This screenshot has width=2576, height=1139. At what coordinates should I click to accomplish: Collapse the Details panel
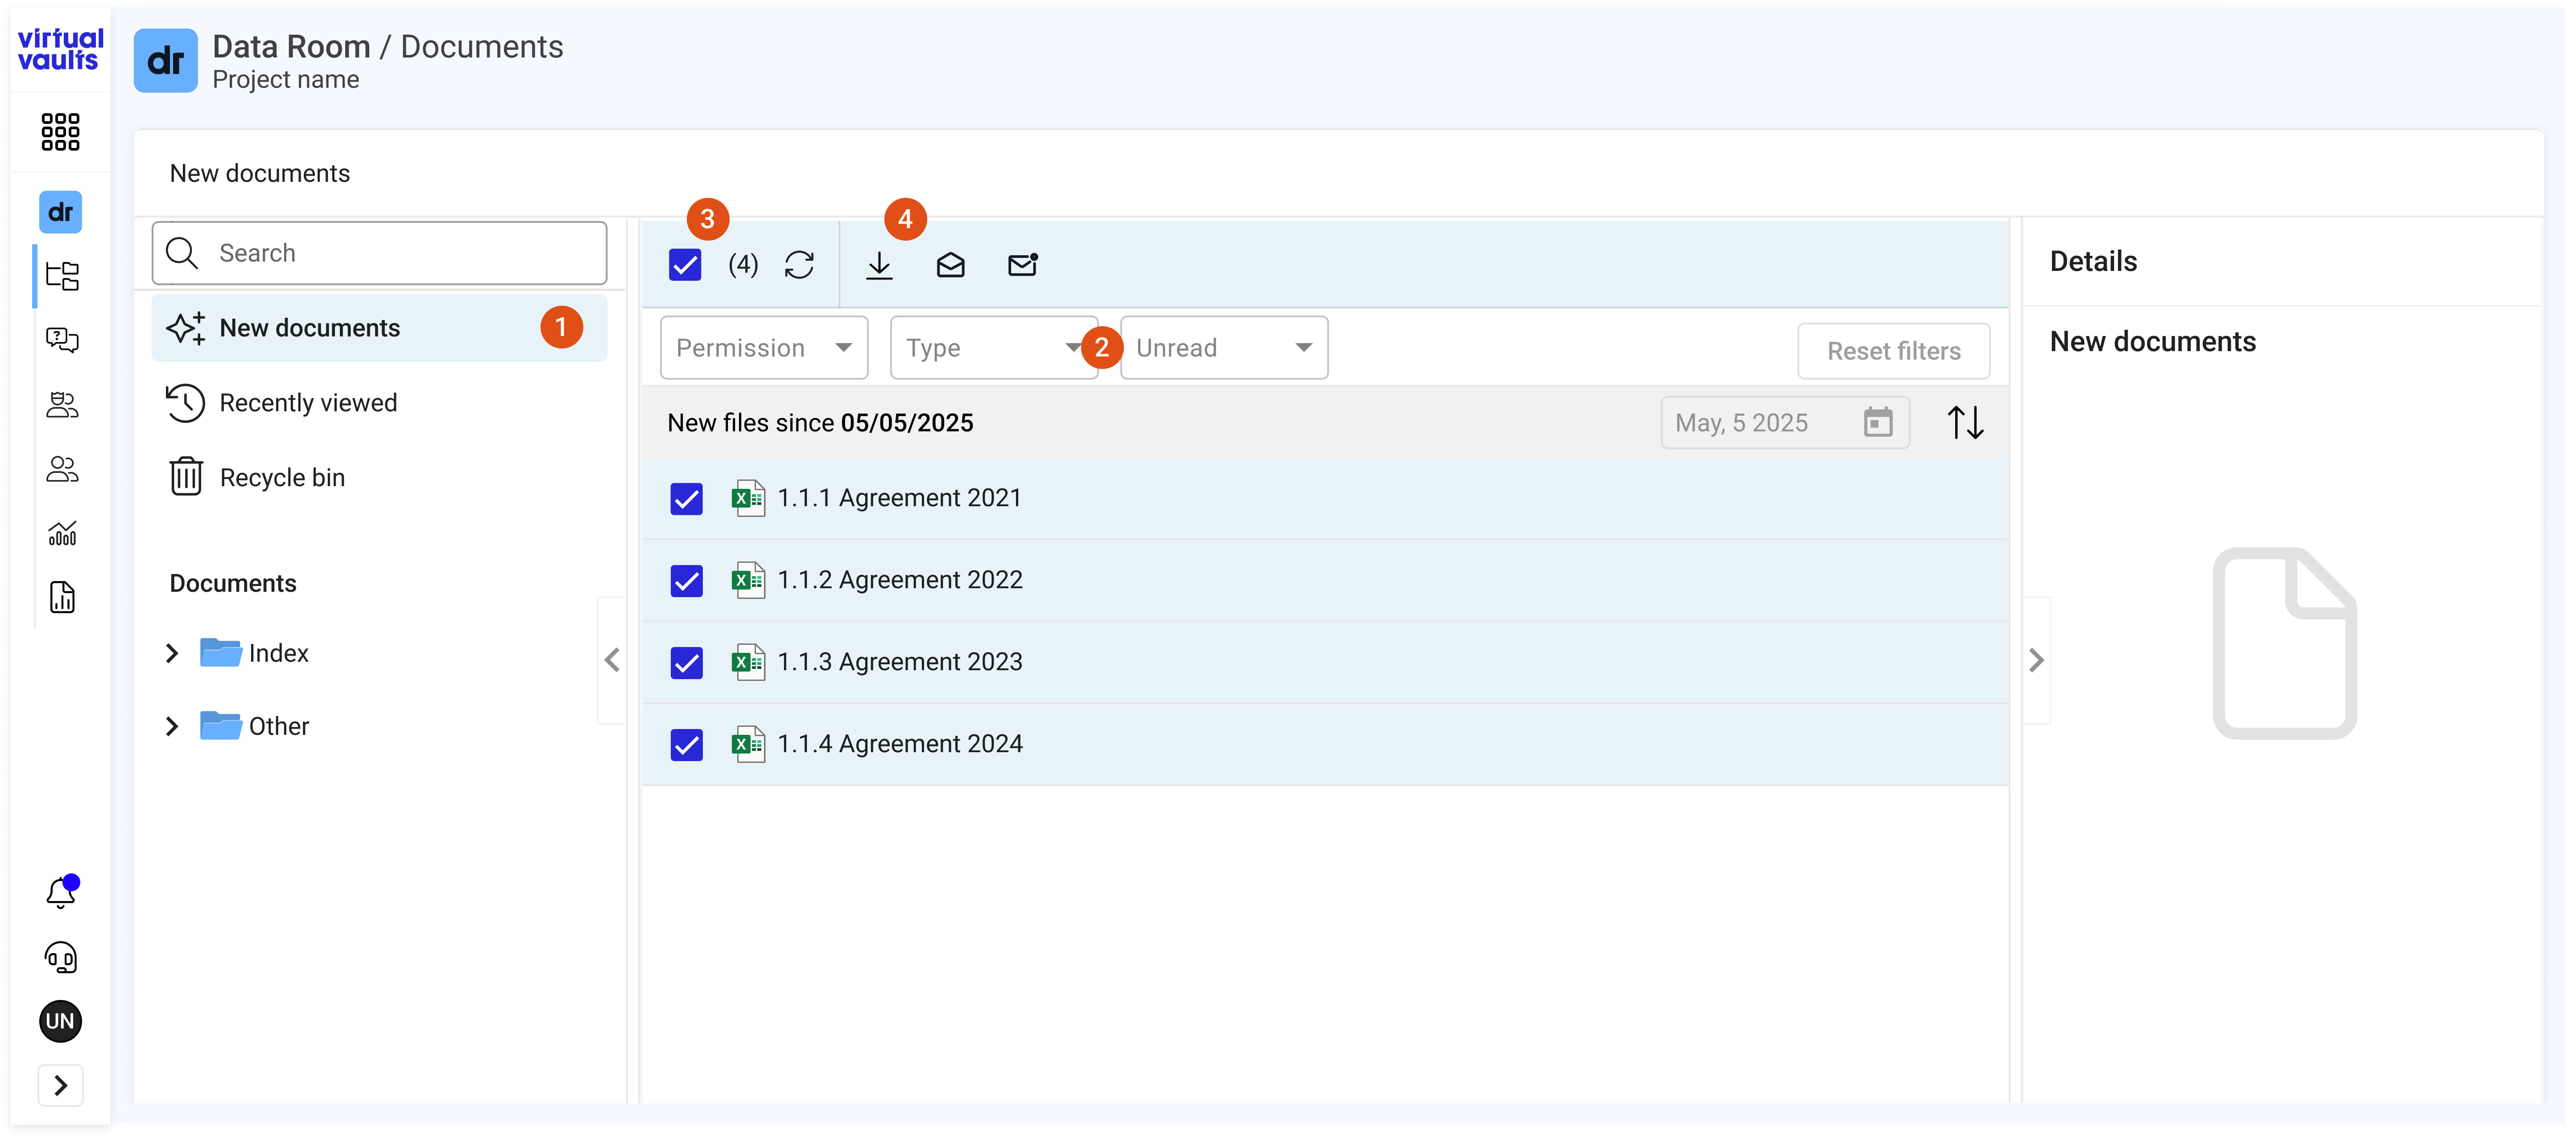(x=2036, y=660)
